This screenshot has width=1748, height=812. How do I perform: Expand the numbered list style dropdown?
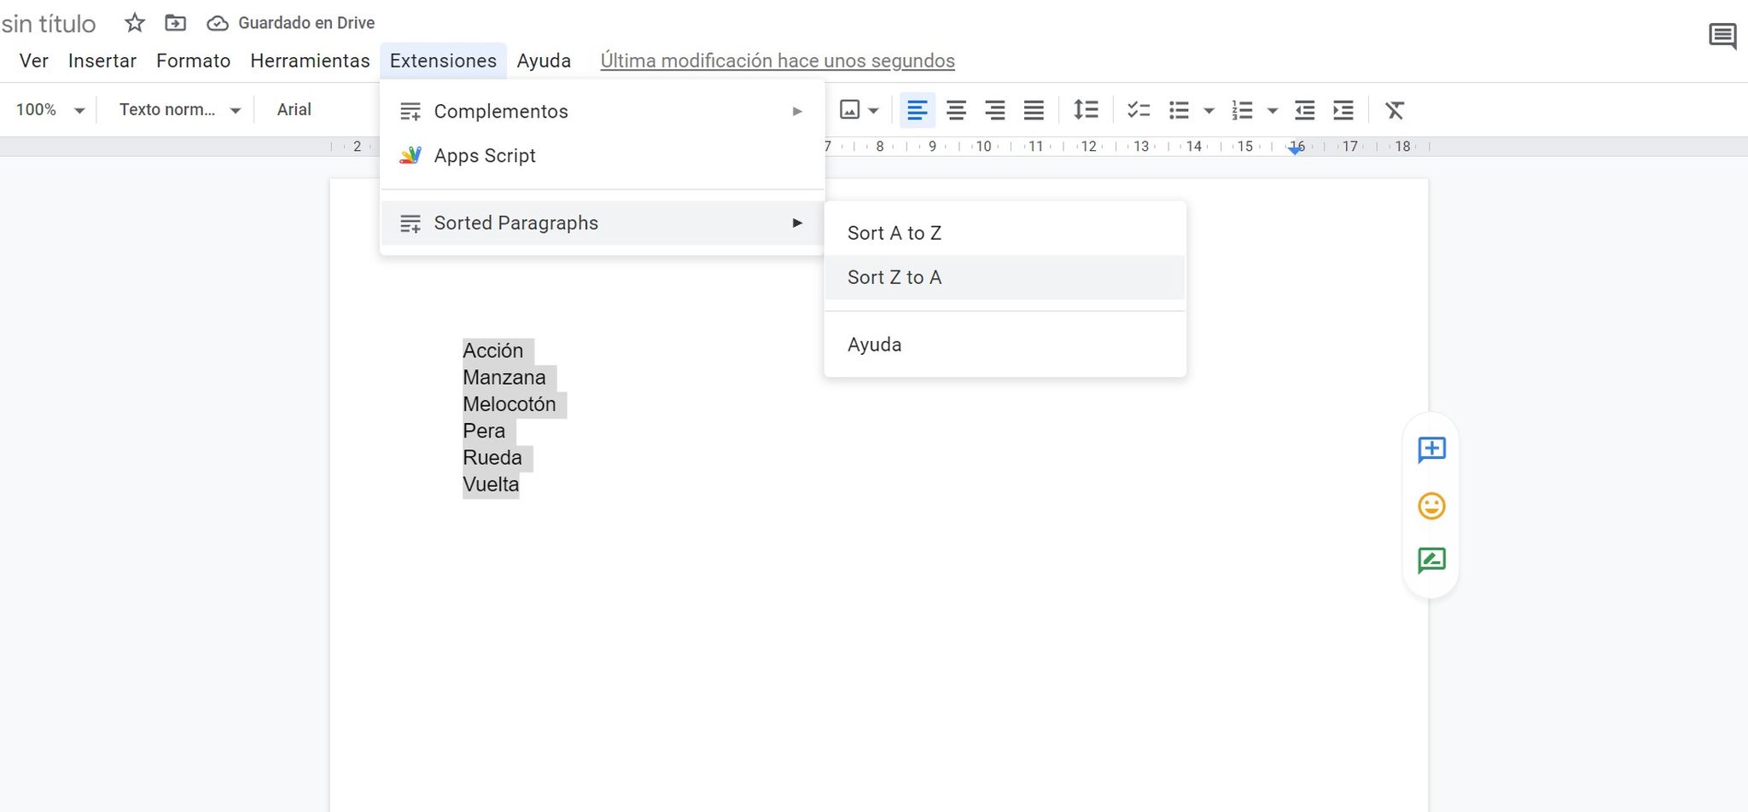tap(1272, 110)
